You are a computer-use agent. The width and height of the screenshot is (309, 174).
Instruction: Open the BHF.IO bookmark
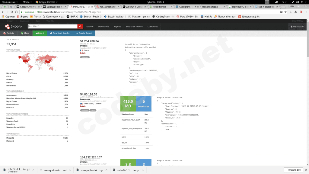(x=72, y=17)
